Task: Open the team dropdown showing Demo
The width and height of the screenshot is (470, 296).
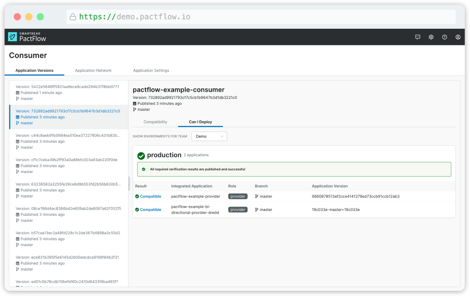Action: point(209,136)
